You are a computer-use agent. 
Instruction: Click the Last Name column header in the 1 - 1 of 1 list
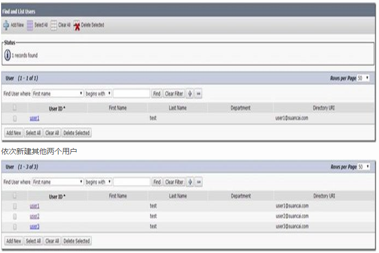pyautogui.click(x=178, y=108)
